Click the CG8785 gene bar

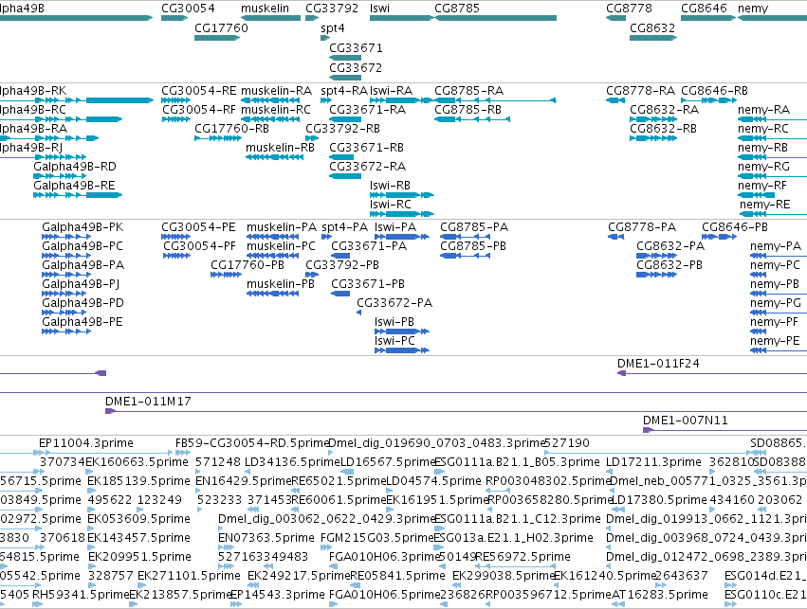click(495, 18)
